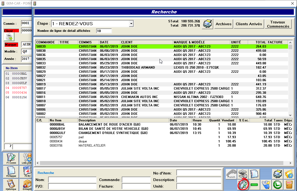Image resolution: width=297 pixels, height=191 pixels.
Task: Open the Étape dropdown arrow
Action: click(x=131, y=24)
